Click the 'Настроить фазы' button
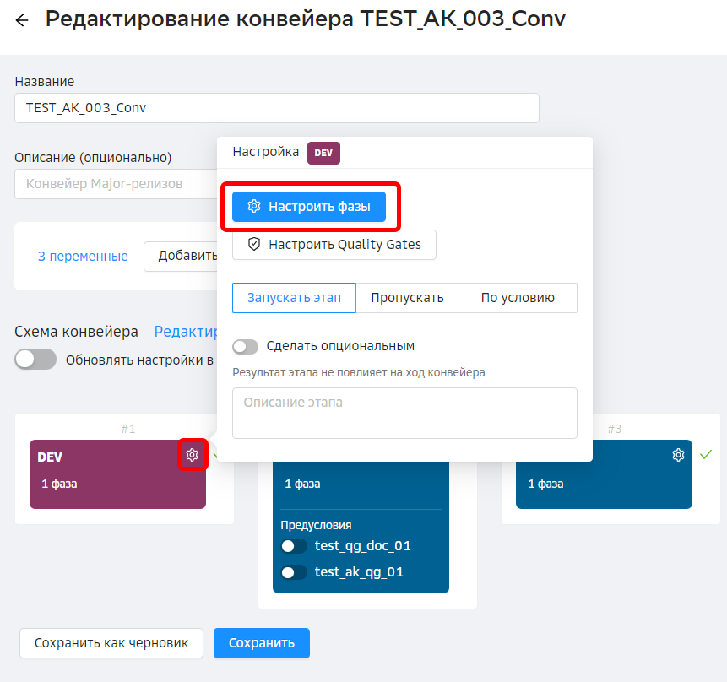 309,207
